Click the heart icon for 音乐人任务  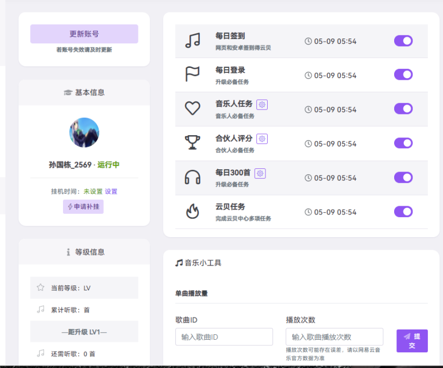click(x=193, y=109)
